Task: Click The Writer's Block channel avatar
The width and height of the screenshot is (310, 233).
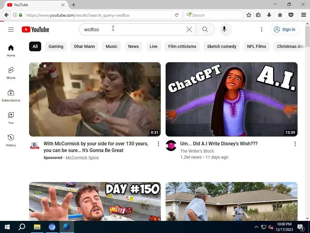Action: (171, 146)
